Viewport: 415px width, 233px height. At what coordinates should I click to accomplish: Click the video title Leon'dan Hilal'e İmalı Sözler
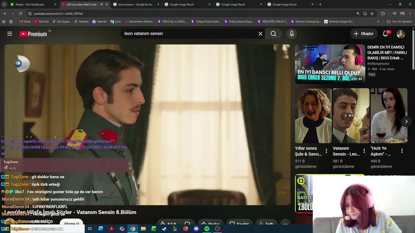[x=70, y=212]
